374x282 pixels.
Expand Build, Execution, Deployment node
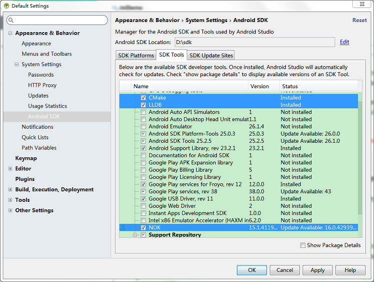[10, 189]
